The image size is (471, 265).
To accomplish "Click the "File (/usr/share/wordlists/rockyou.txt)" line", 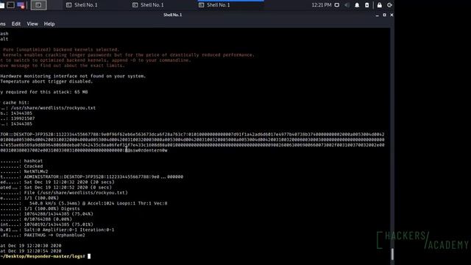I will pos(76,193).
